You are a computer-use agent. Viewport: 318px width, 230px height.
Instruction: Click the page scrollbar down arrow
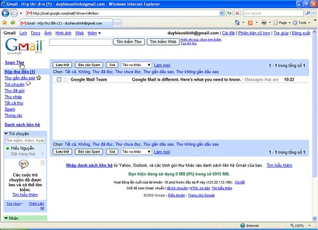pos(314,218)
